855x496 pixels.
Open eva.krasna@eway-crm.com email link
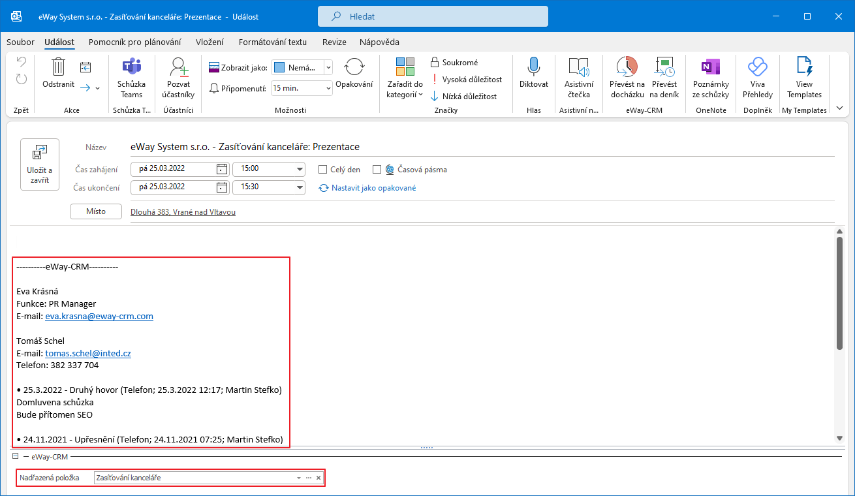[x=99, y=316]
